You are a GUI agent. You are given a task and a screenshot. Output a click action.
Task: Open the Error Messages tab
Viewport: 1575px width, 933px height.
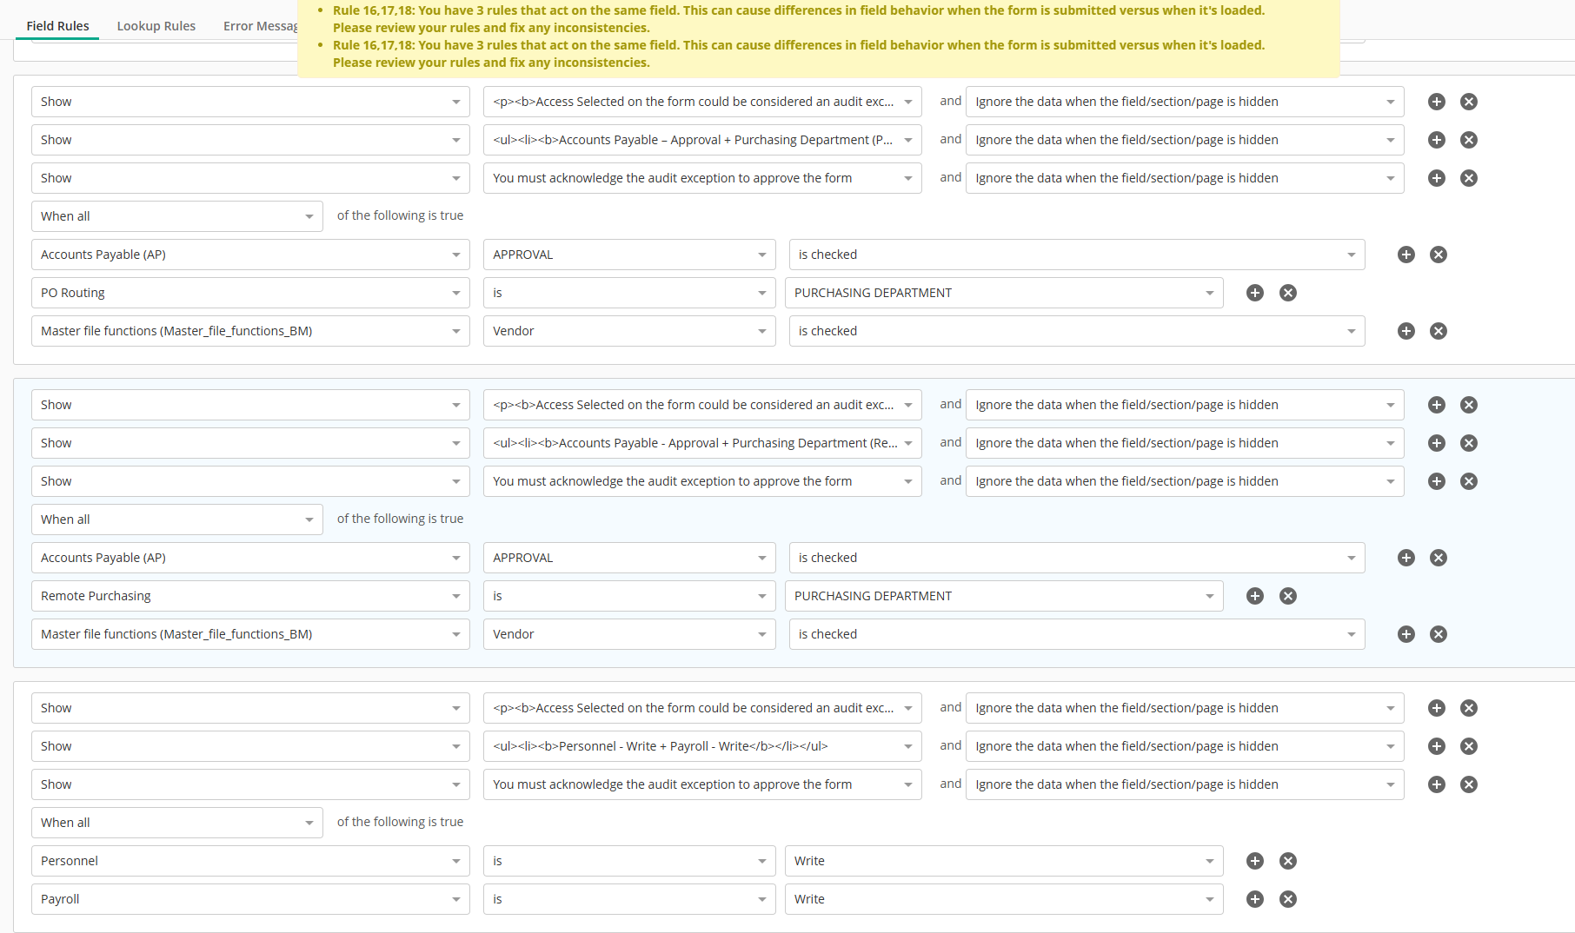tap(261, 26)
